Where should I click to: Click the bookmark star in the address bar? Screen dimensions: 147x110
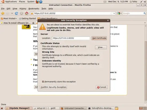111,13
